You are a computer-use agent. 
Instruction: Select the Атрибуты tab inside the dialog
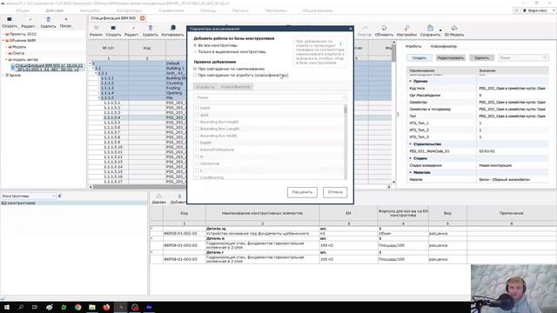pyautogui.click(x=205, y=87)
